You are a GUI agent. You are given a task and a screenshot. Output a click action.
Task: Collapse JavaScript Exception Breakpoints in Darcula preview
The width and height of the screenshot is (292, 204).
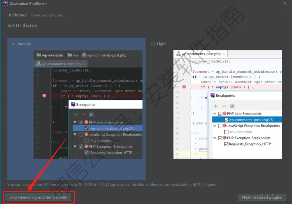click(75, 134)
